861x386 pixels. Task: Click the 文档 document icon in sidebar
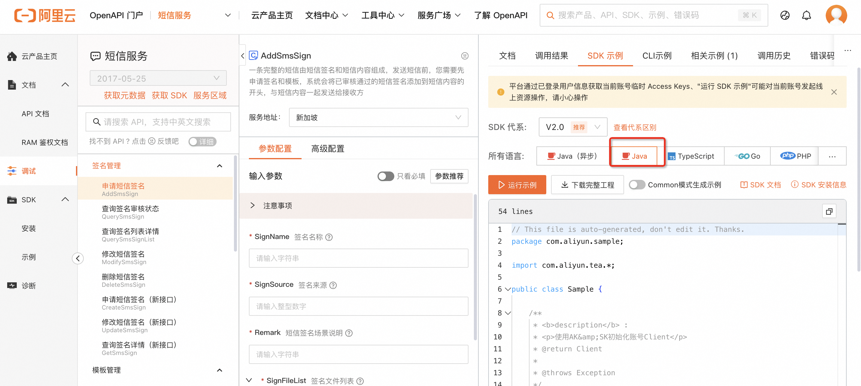click(12, 85)
